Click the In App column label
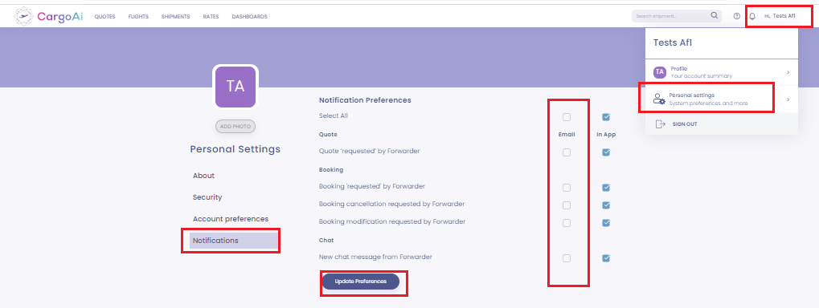Image resolution: width=819 pixels, height=308 pixels. point(606,135)
